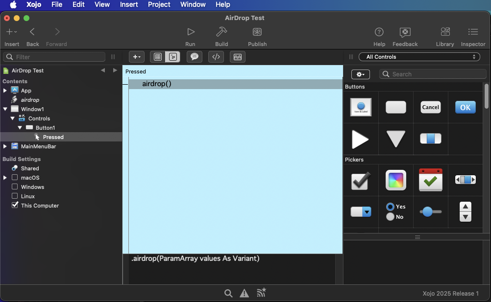491x302 pixels.
Task: Open the Inspector panel
Action: coord(473,32)
